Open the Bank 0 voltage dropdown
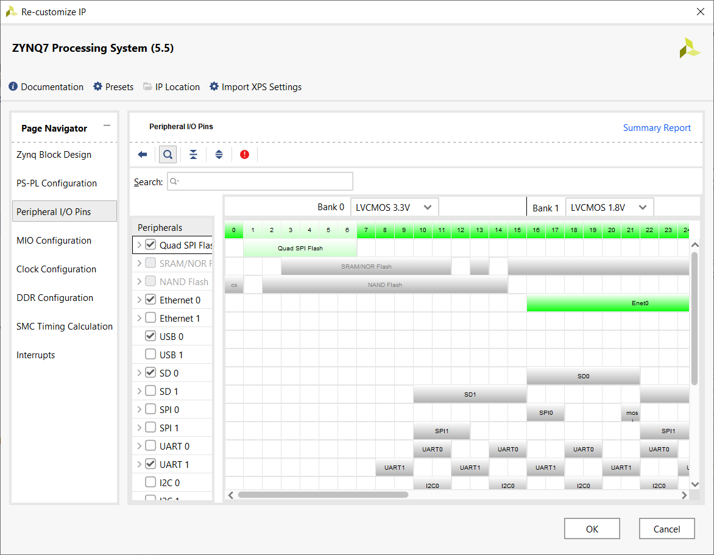Image resolution: width=714 pixels, height=555 pixels. (394, 207)
